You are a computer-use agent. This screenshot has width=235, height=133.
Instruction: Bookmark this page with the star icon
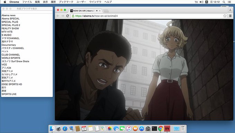(x=225, y=16)
